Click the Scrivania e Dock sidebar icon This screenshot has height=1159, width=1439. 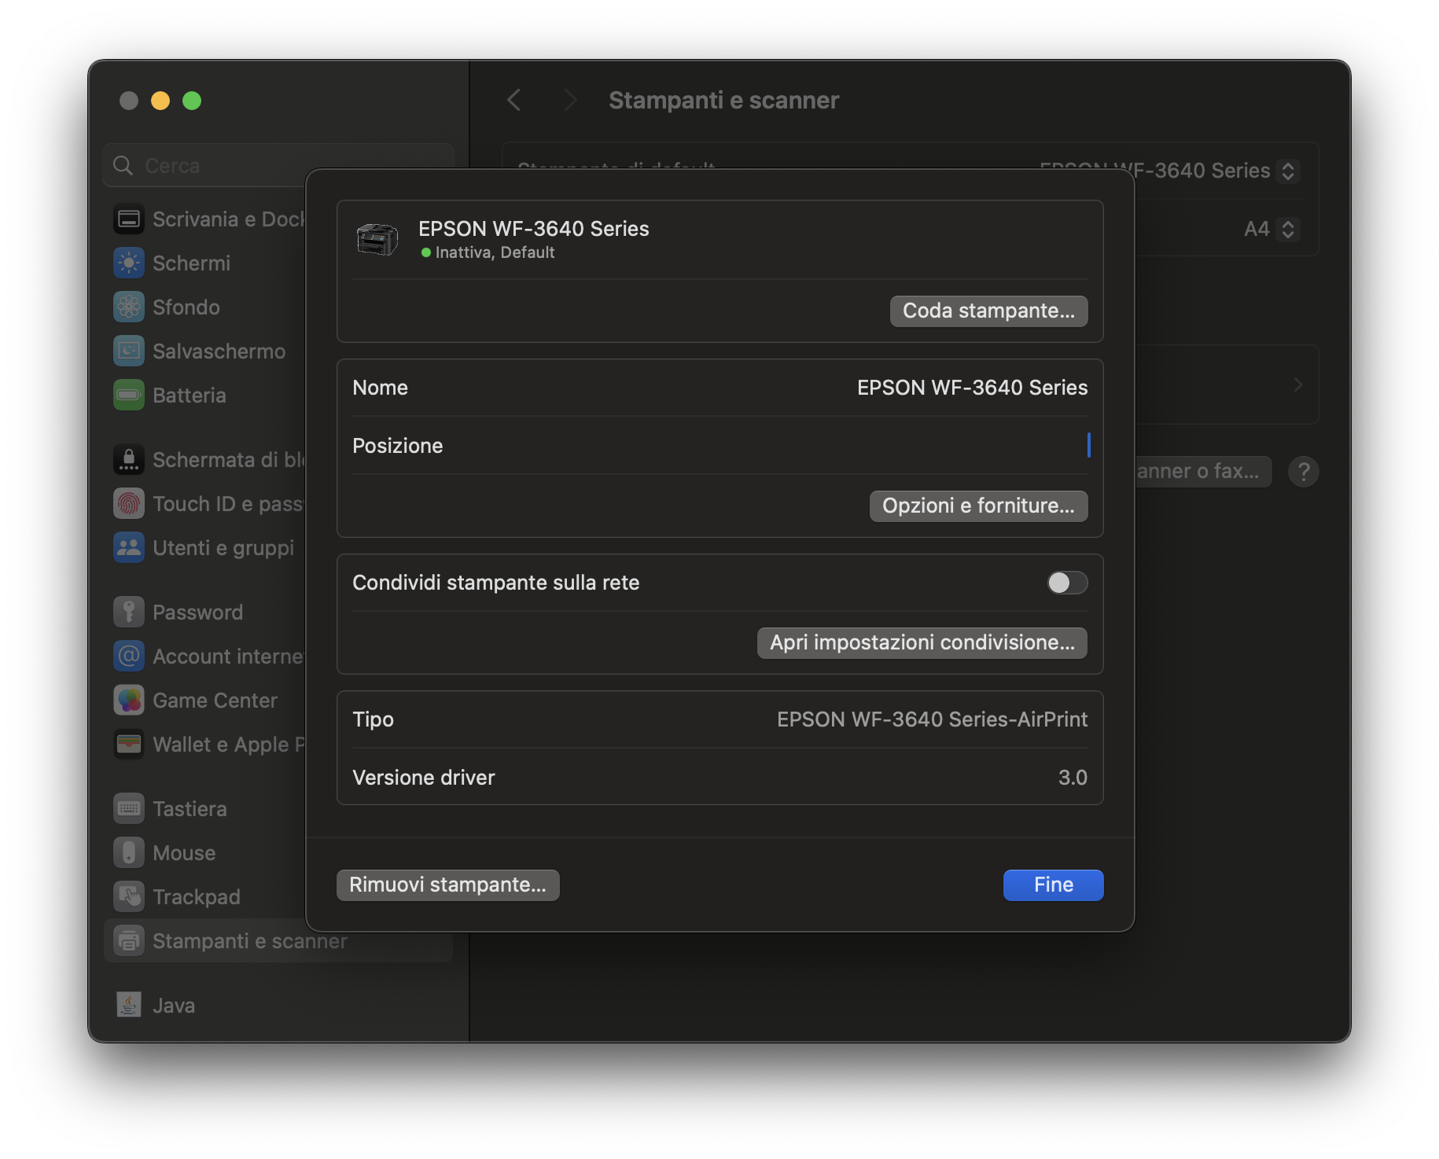tap(129, 219)
